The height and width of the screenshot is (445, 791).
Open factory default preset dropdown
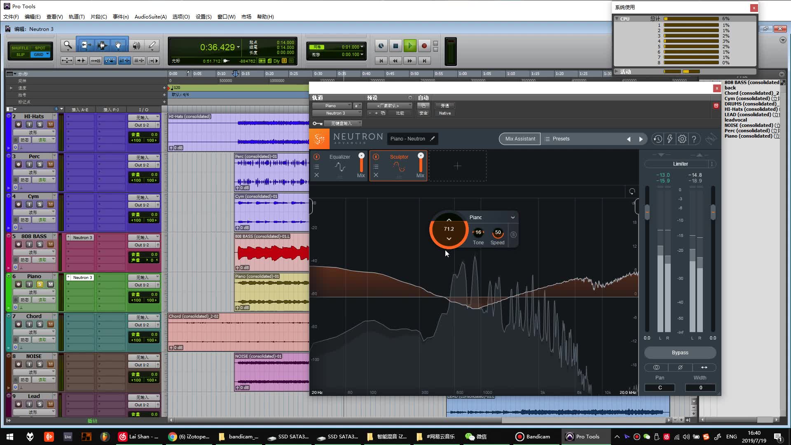(x=389, y=106)
